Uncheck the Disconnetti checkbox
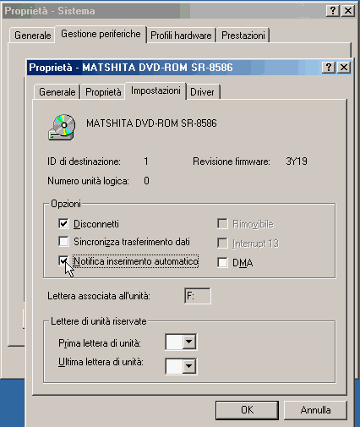 pyautogui.click(x=63, y=224)
